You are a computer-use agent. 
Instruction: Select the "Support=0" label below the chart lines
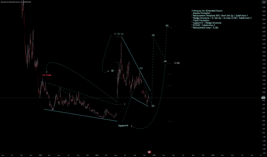point(123,126)
